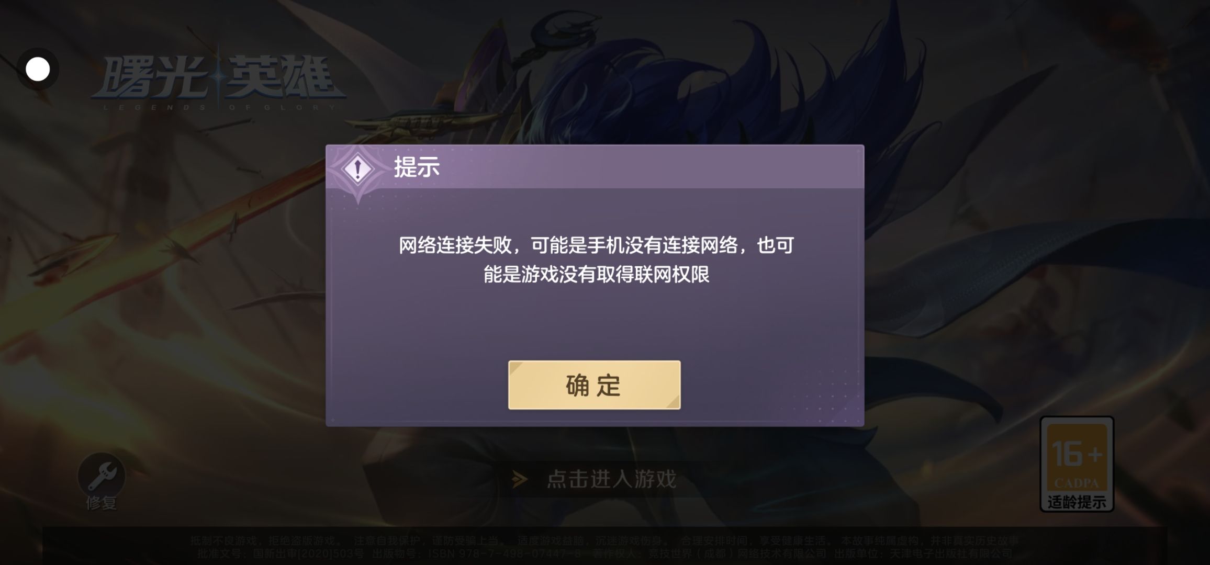Screen dimensions: 1210x565
Task: Click the yellow arrow beside 点击进入游戏
Action: point(519,479)
